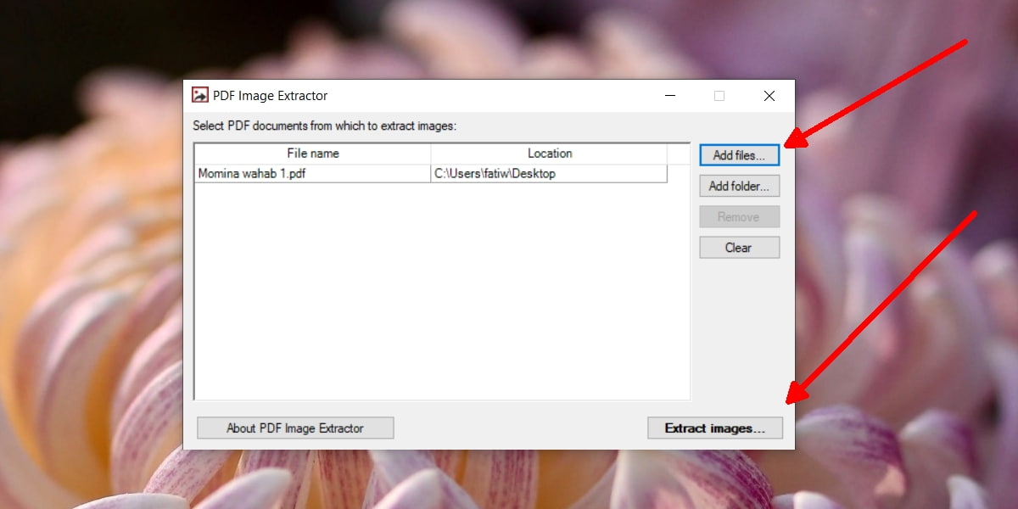
Task: Start extraction with Extract images... button
Action: point(714,428)
